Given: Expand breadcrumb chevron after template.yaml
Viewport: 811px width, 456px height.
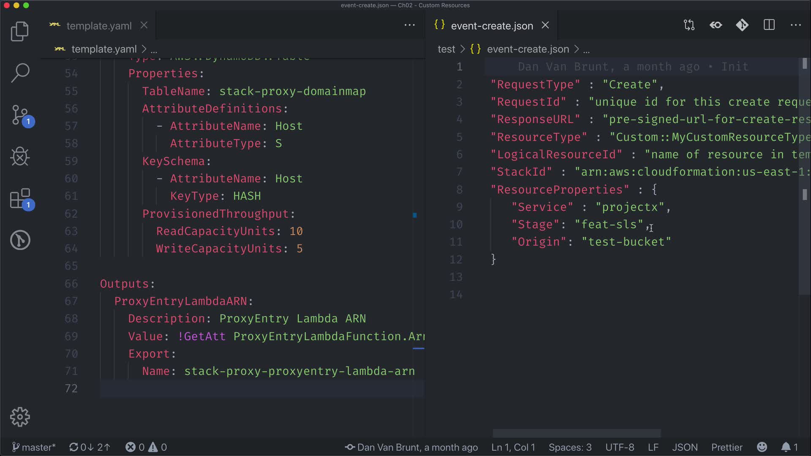Looking at the screenshot, I should click(144, 49).
